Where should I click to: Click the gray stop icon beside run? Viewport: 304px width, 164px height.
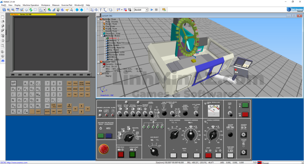156,10
